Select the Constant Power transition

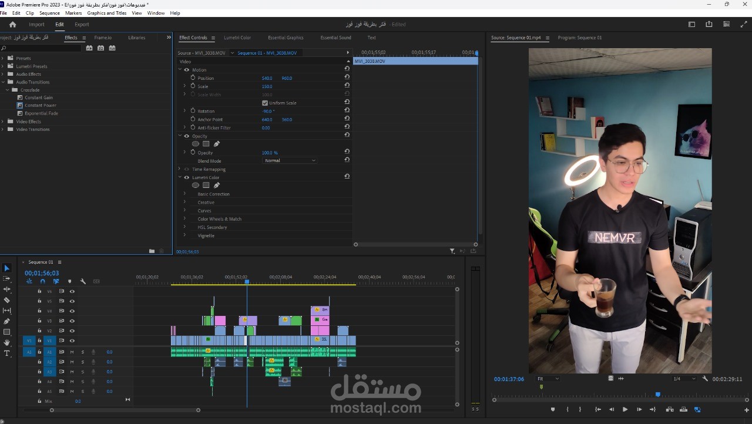[41, 106]
